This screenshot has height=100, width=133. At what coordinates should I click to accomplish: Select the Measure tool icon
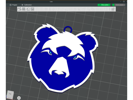(x=97, y=9)
